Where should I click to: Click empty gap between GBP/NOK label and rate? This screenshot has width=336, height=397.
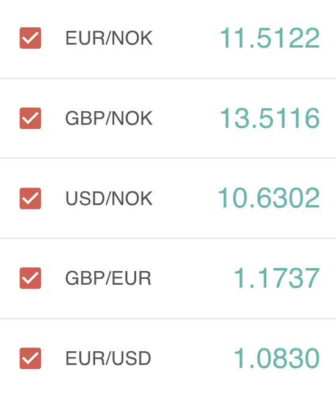[x=186, y=118]
